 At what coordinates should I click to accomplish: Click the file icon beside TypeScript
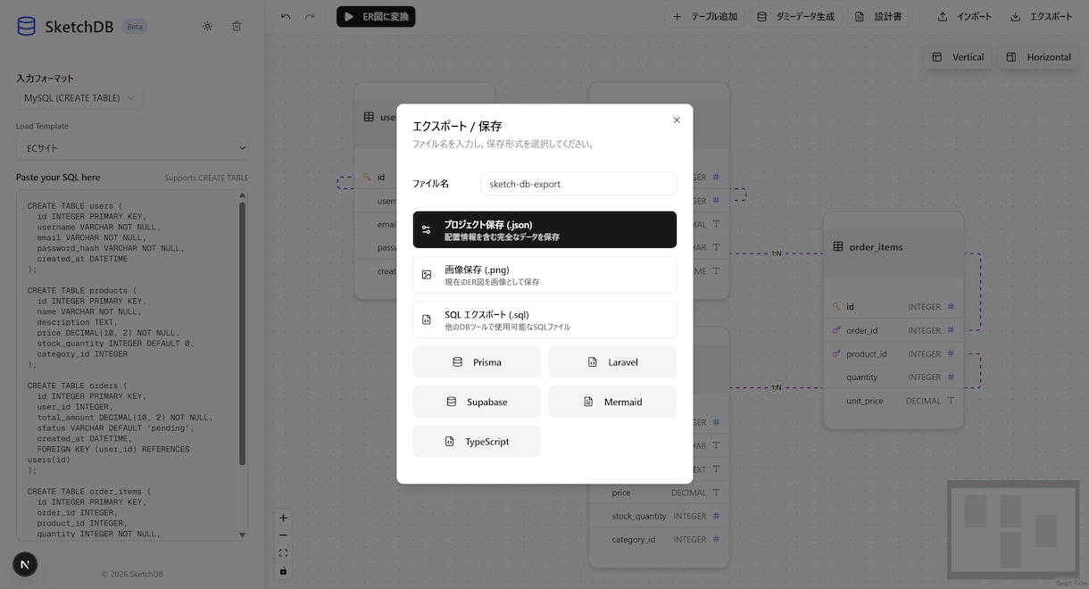click(x=450, y=441)
